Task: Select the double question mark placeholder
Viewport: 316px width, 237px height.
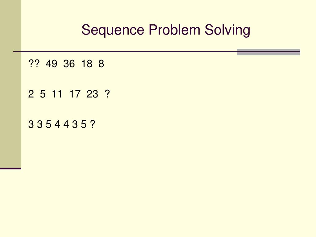Action: click(34, 64)
